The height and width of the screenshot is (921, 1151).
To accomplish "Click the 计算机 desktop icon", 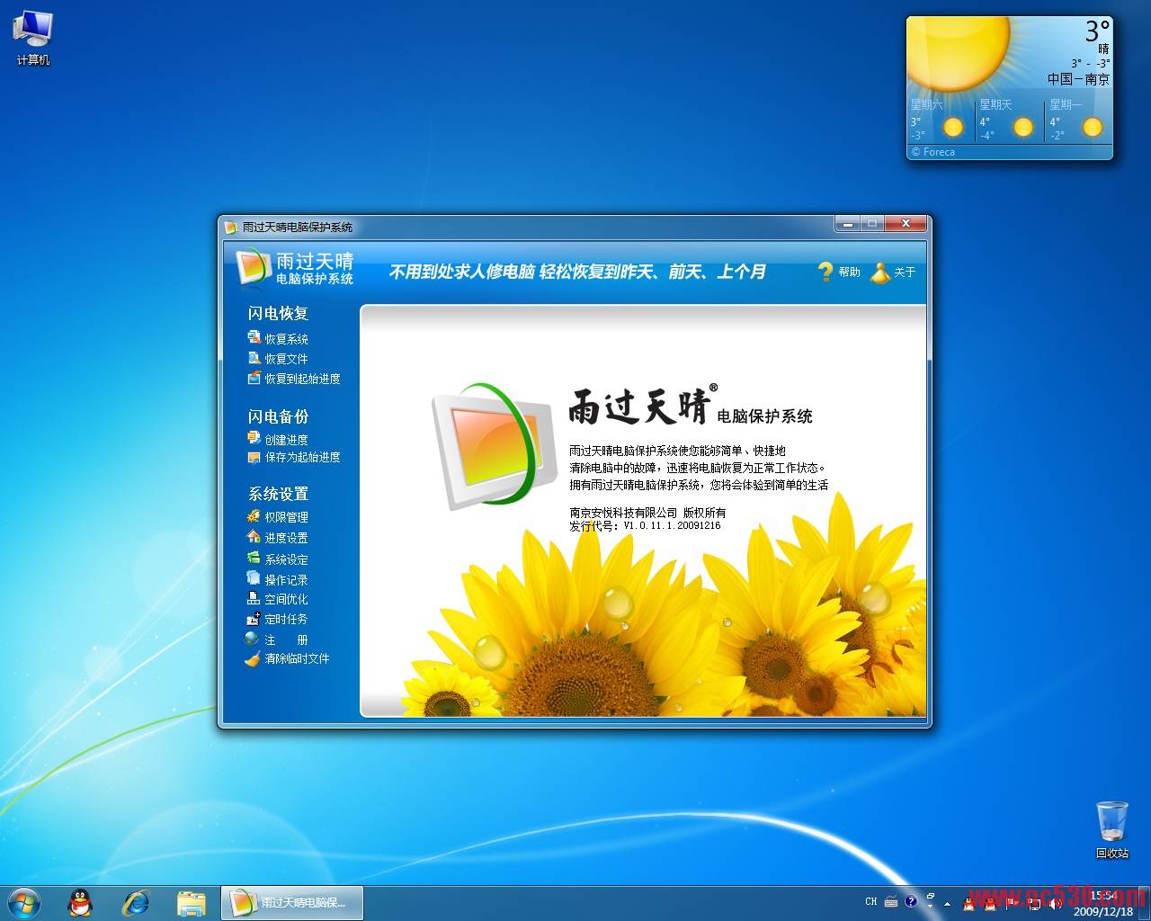I will [33, 38].
